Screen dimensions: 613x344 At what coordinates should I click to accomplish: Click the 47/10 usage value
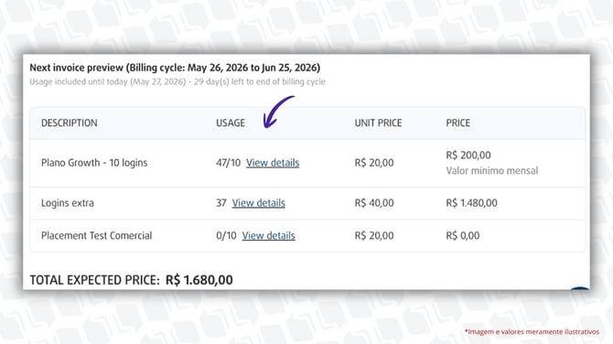[x=229, y=163]
